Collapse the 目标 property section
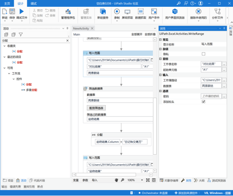Image resolution: width=233 pixels, height=196 pixels. tap(161, 59)
